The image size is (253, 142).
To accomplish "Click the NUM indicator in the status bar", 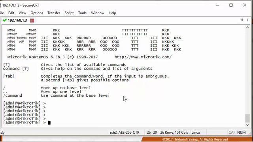I will [x=242, y=133].
